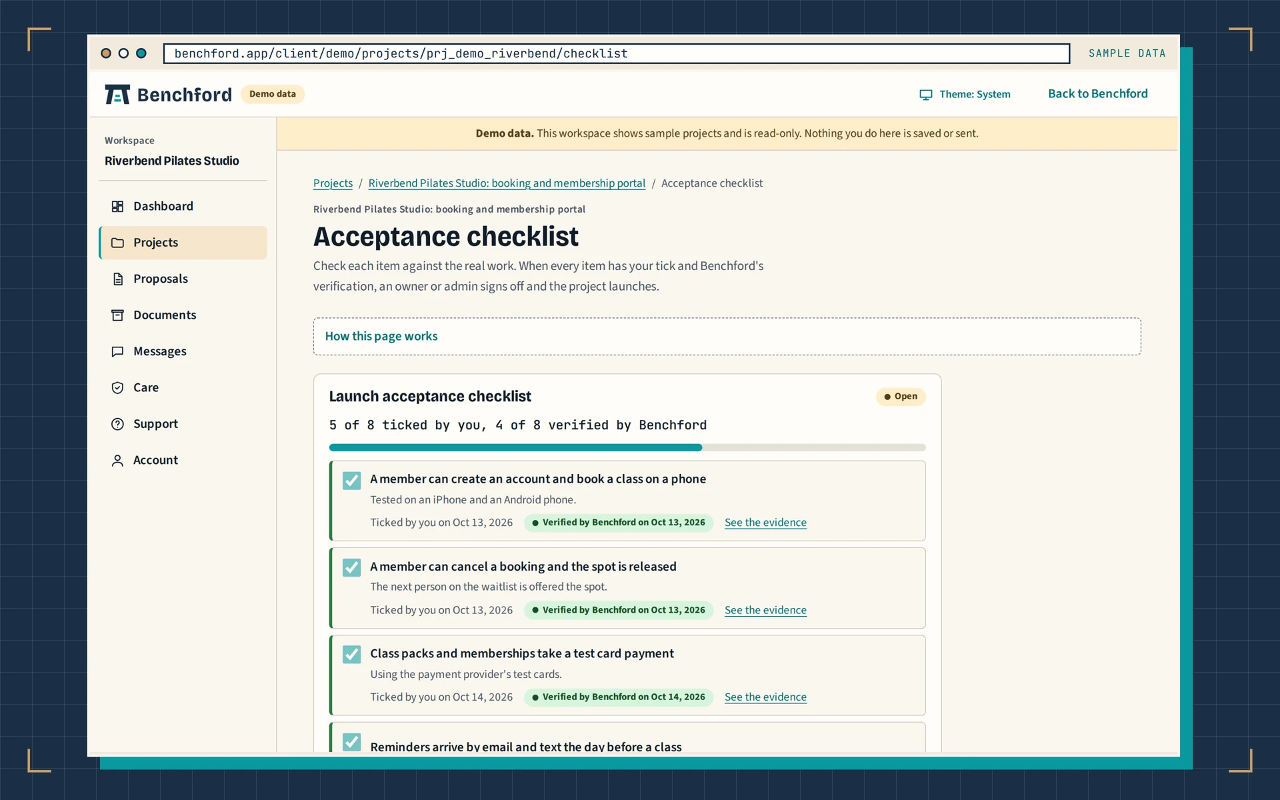See the evidence for account creation item

pyautogui.click(x=765, y=523)
